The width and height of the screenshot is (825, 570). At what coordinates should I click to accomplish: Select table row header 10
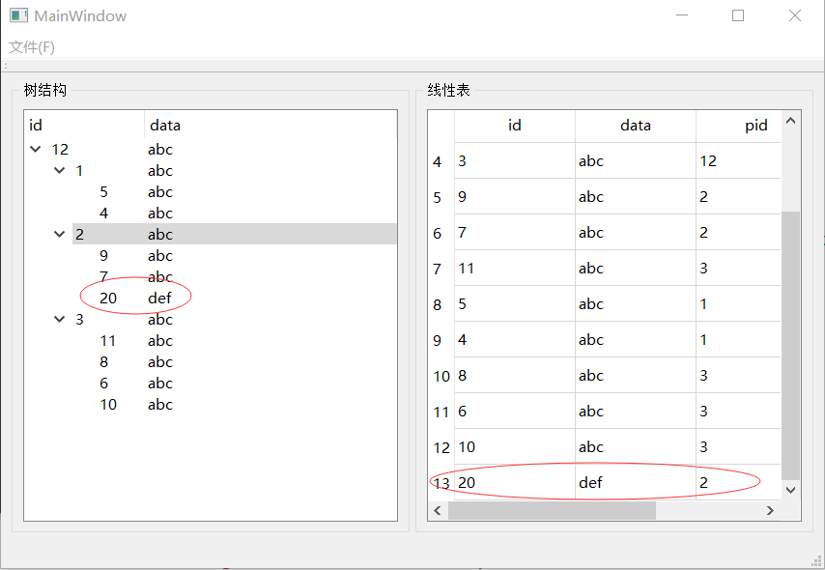pyautogui.click(x=441, y=377)
